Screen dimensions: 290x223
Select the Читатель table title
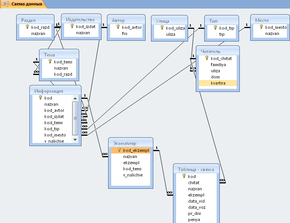click(x=210, y=52)
